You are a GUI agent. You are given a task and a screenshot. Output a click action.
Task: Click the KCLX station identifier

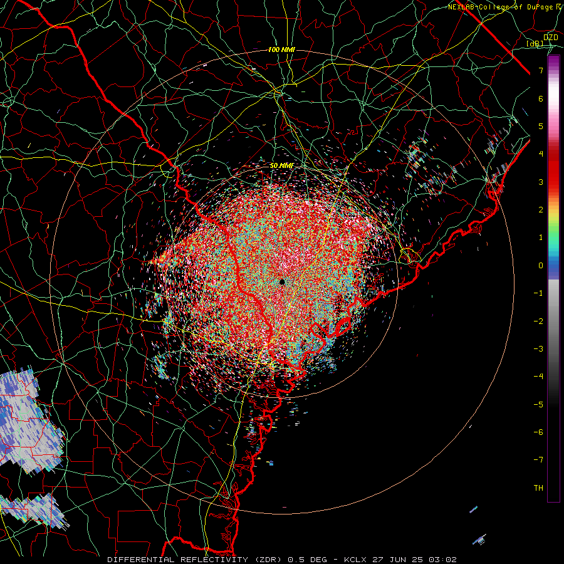[x=356, y=560]
